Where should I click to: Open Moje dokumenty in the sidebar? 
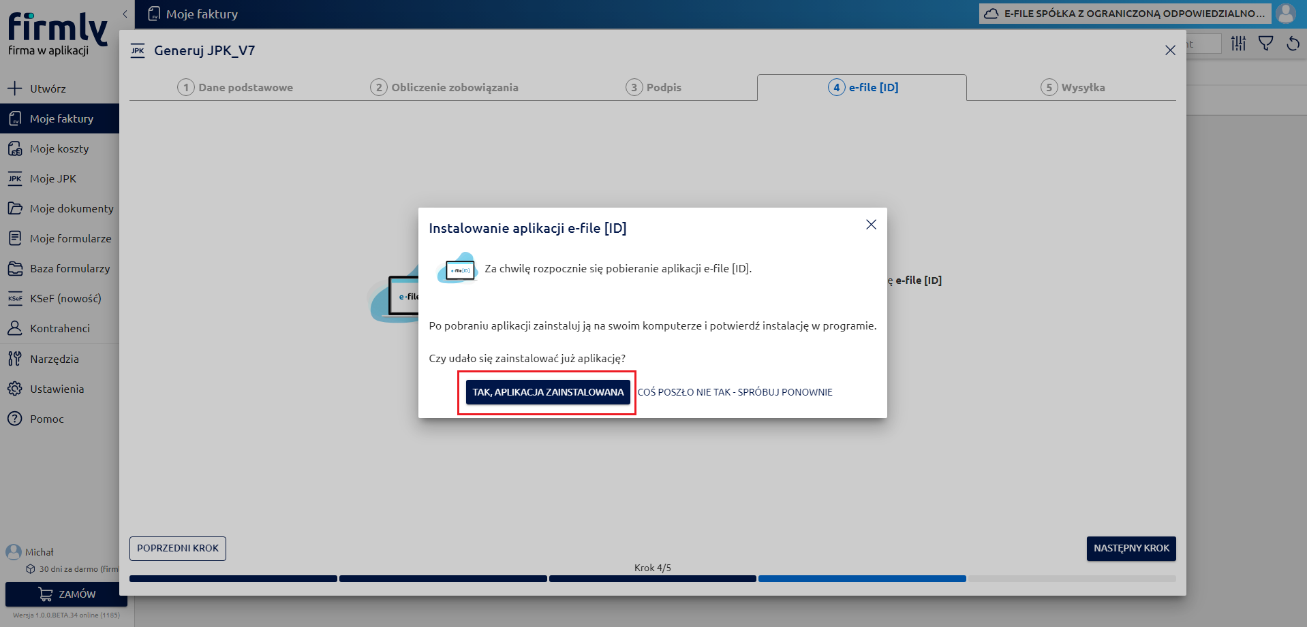(60, 208)
